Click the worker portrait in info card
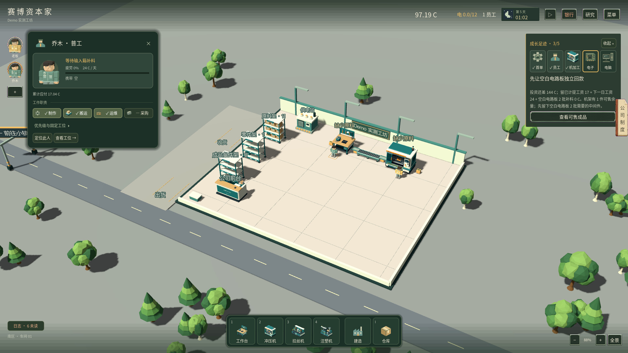This screenshot has height=353, width=628. [x=49, y=72]
